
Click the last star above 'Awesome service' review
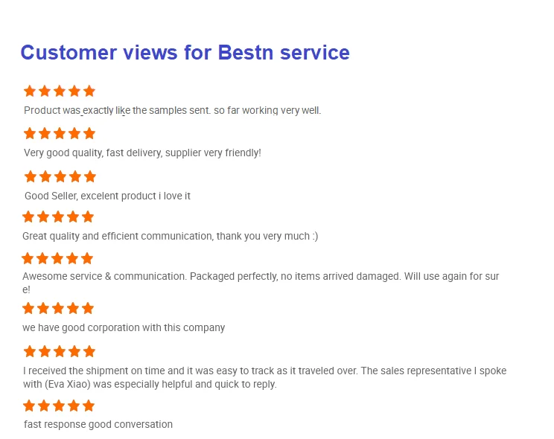87,258
